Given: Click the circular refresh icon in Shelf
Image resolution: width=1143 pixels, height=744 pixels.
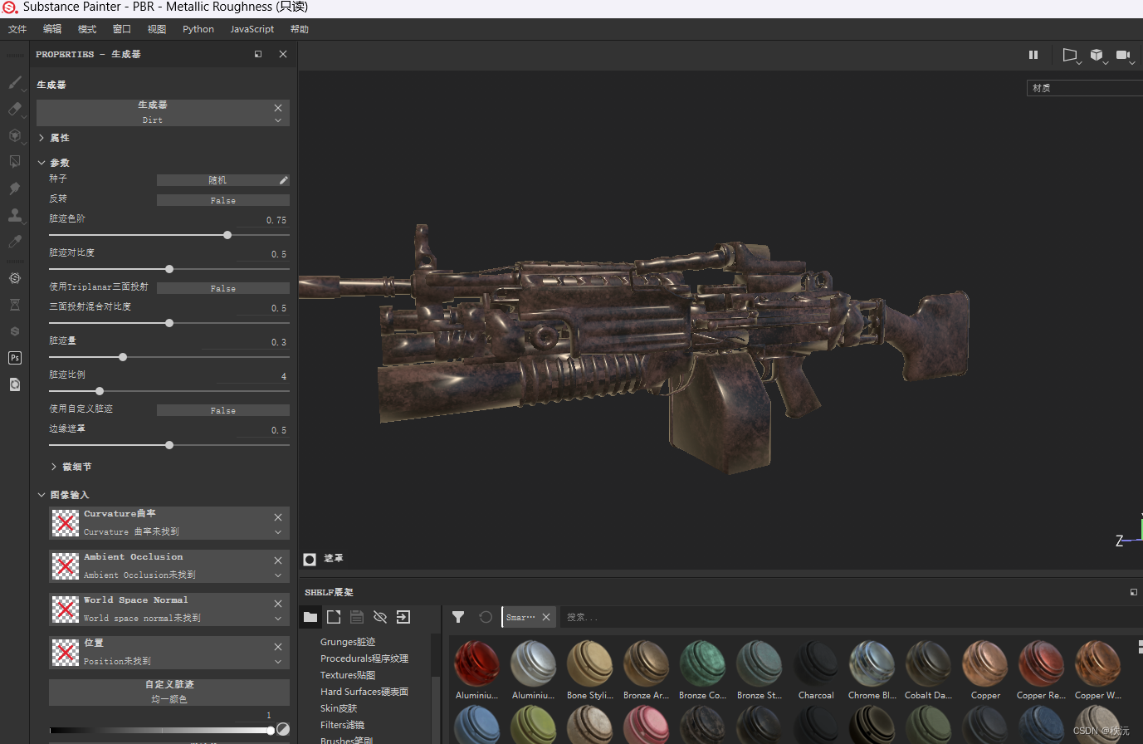Looking at the screenshot, I should pos(486,617).
